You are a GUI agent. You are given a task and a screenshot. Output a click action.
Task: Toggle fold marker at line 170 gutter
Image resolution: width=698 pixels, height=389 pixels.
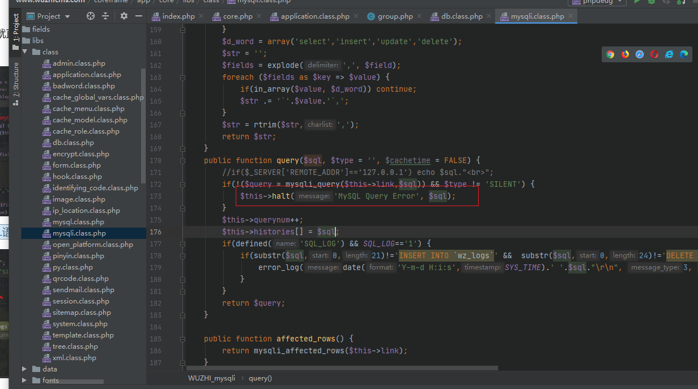(184, 160)
